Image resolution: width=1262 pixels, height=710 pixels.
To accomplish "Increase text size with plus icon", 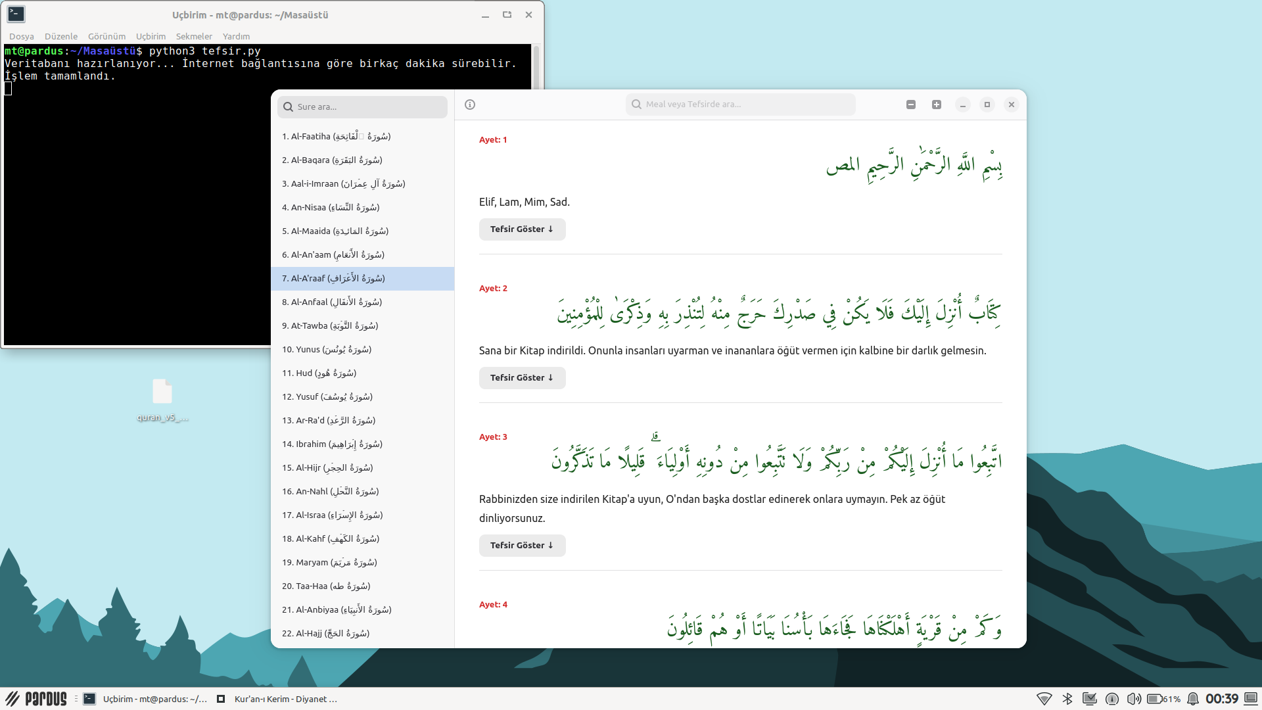I will point(937,105).
